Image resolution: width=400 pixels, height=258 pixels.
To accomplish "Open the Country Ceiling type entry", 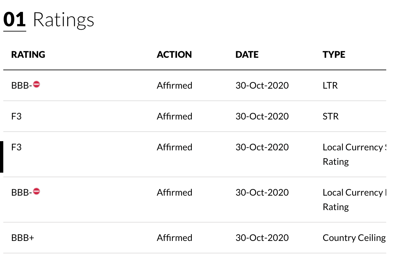I will click(354, 238).
